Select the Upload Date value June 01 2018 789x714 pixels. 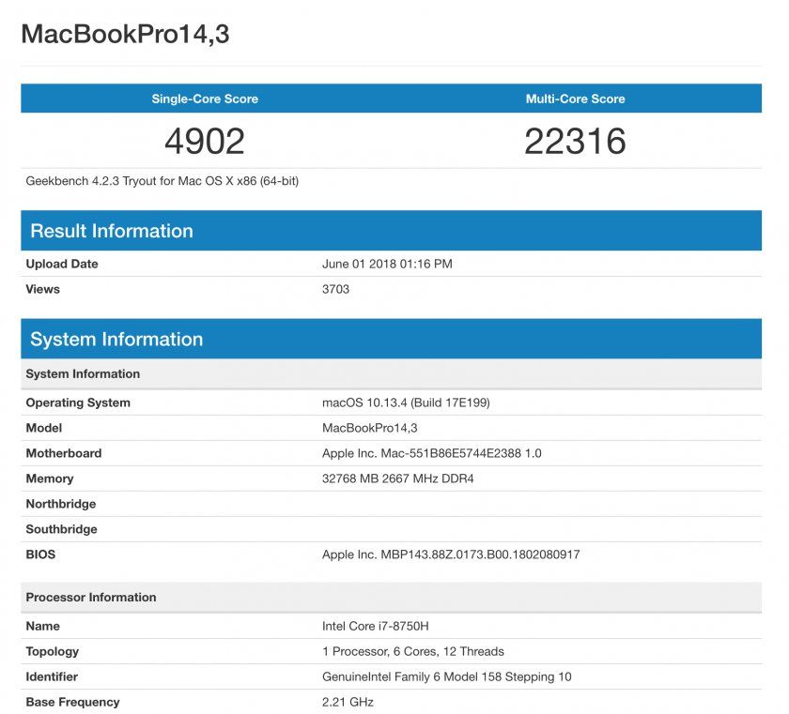pyautogui.click(x=387, y=264)
